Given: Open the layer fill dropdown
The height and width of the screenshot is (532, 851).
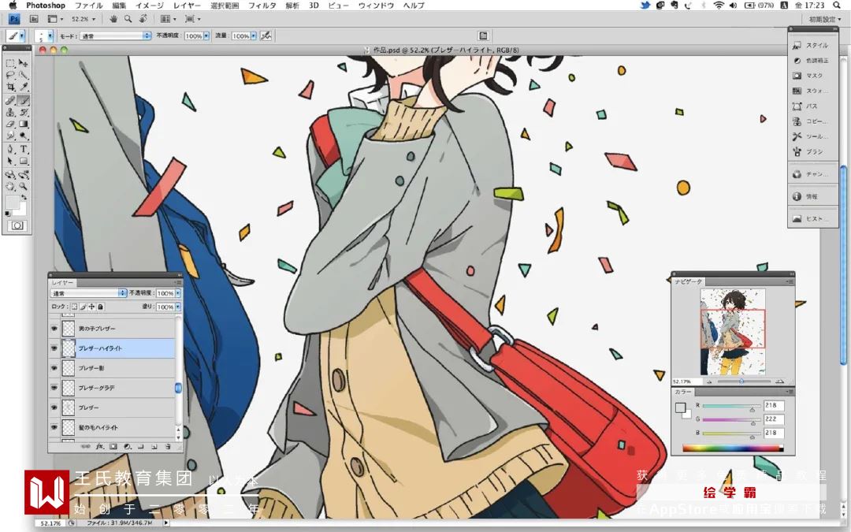Looking at the screenshot, I should pyautogui.click(x=178, y=307).
